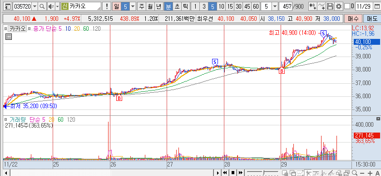Click the stock code field 035720
This screenshot has width=381, height=176.
pos(22,6)
